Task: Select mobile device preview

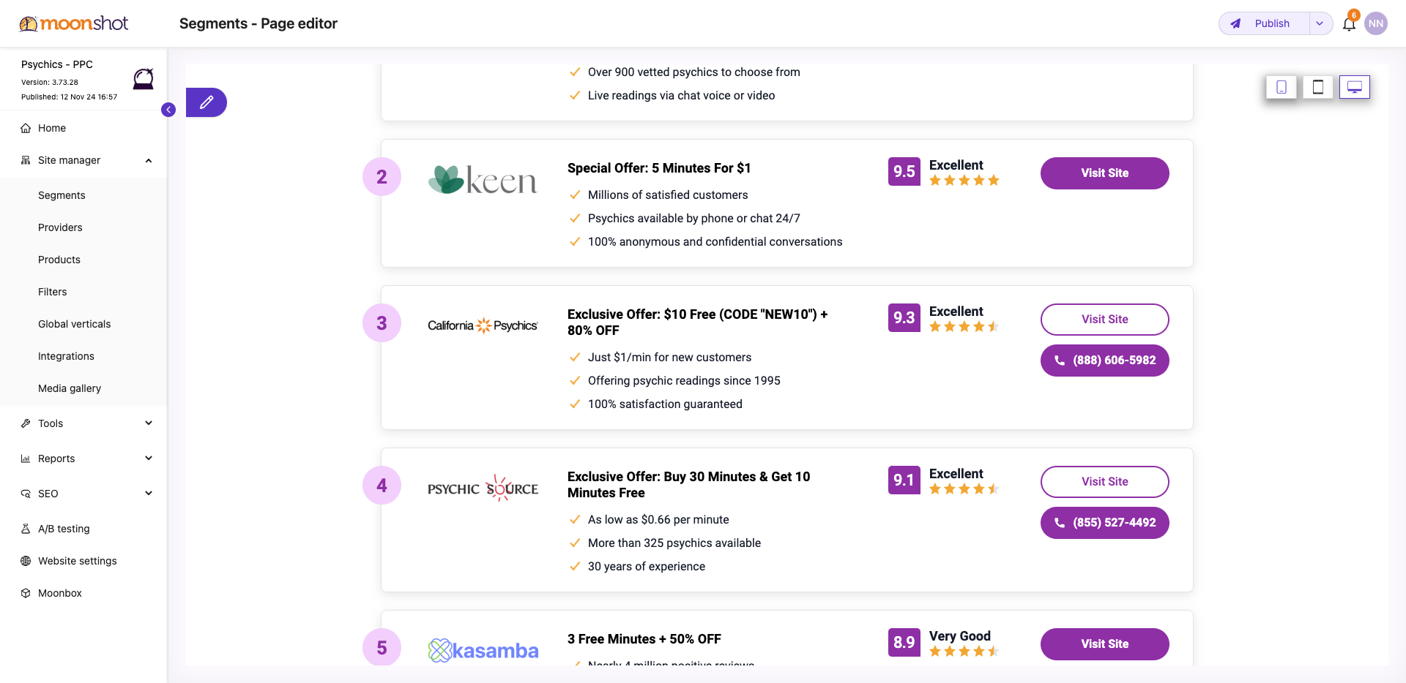Action: [1282, 87]
